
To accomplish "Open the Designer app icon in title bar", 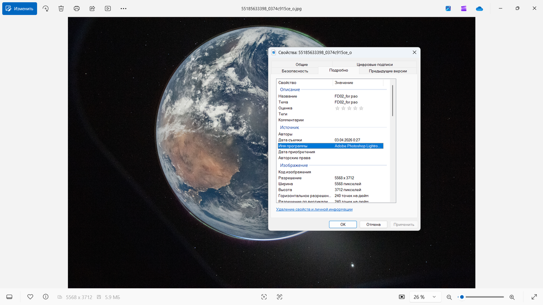I will pyautogui.click(x=448, y=9).
